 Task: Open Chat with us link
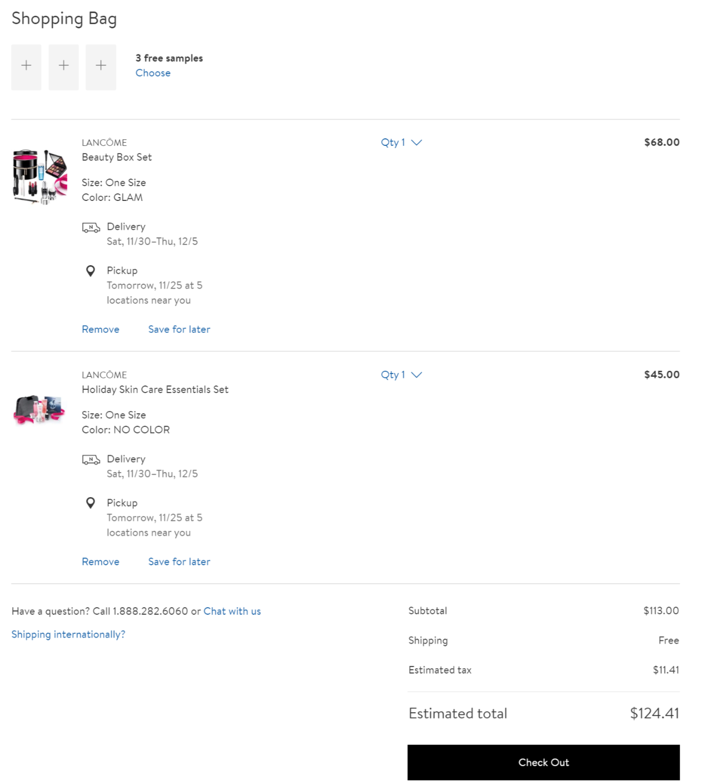click(232, 611)
